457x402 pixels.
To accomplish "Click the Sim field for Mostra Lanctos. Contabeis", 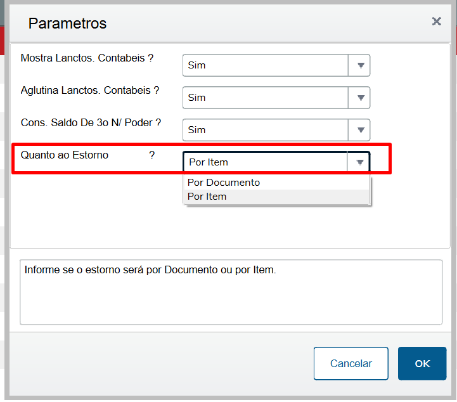I will pyautogui.click(x=266, y=65).
